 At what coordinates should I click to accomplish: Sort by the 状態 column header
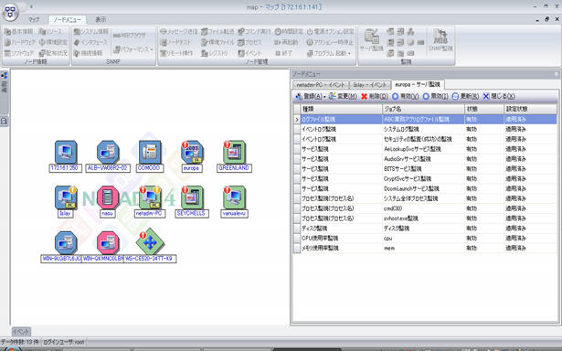[484, 109]
